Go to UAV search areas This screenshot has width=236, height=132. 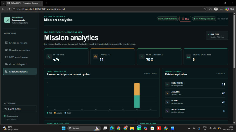tap(20, 57)
